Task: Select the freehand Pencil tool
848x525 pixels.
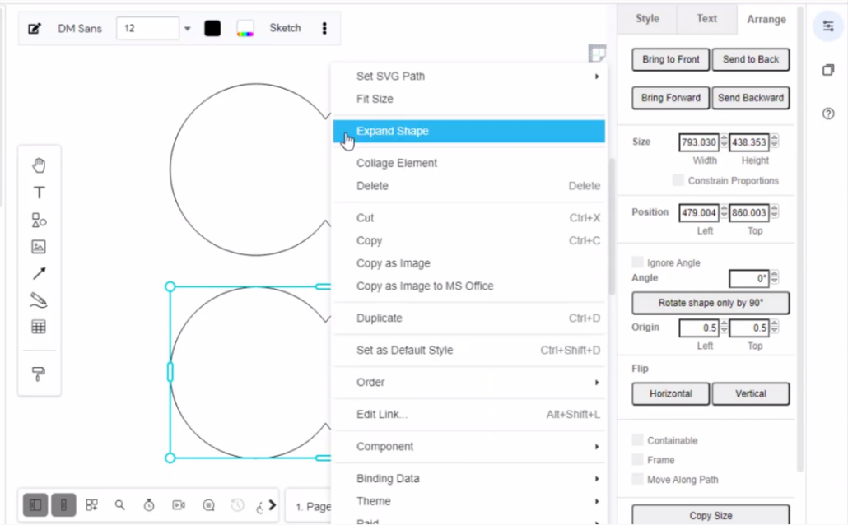Action: point(39,300)
